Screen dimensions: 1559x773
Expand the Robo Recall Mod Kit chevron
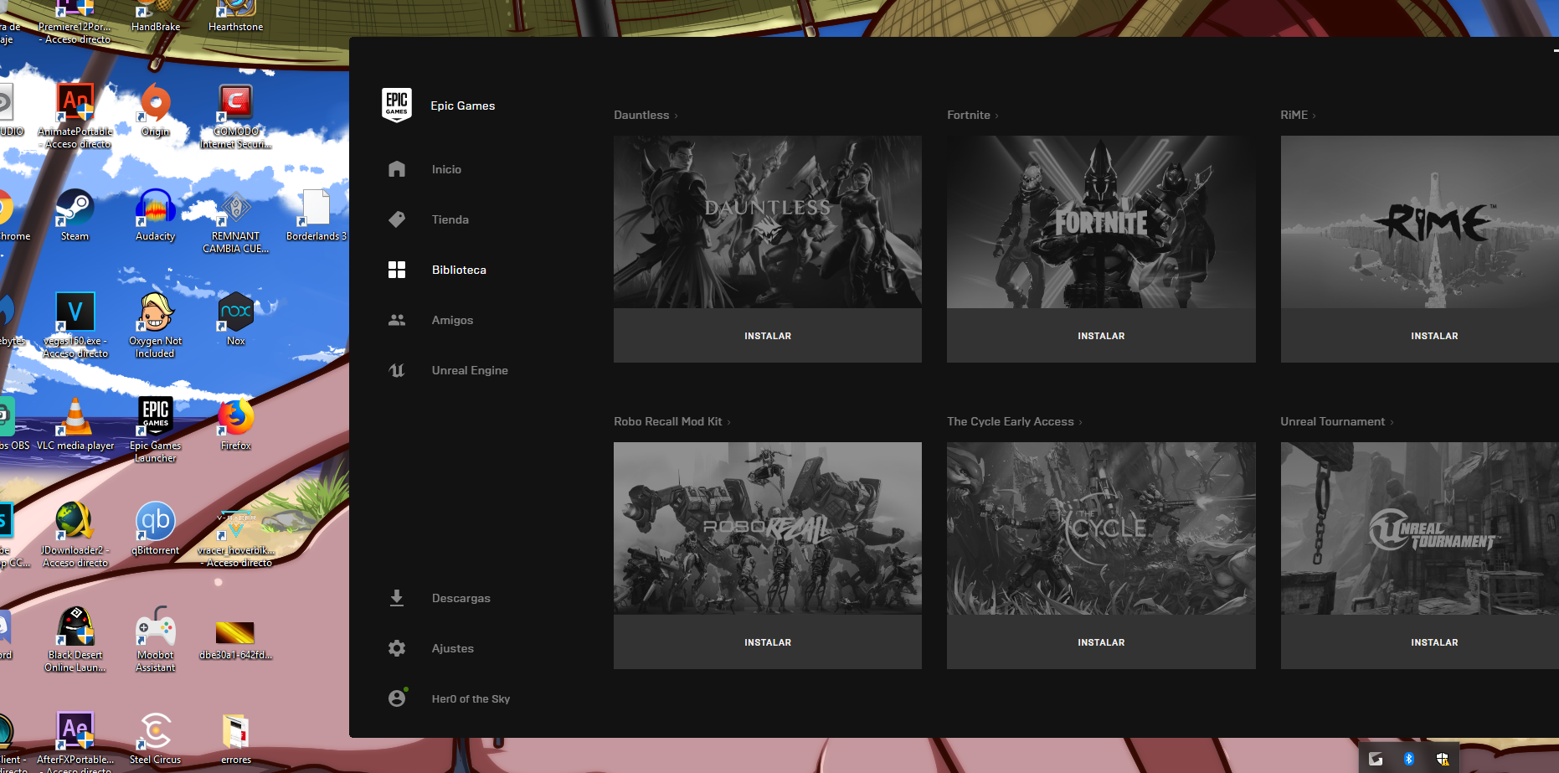(728, 422)
